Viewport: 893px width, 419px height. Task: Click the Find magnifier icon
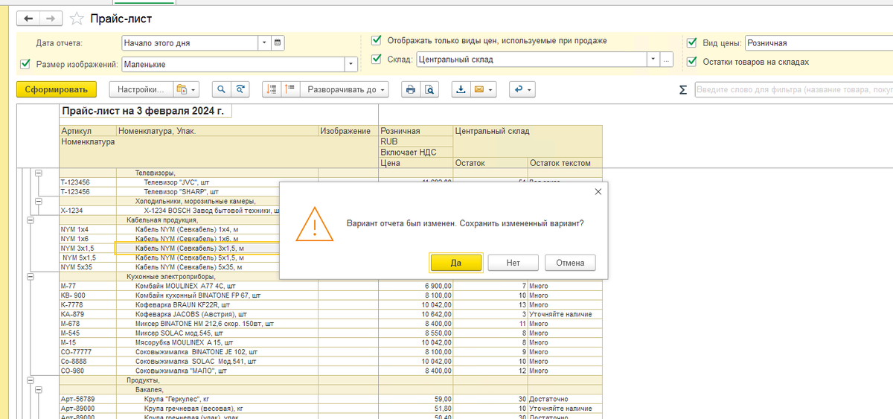pos(221,89)
